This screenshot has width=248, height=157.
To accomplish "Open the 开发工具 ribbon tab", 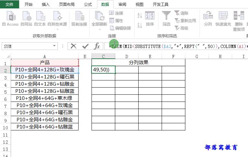I will point(161,4).
